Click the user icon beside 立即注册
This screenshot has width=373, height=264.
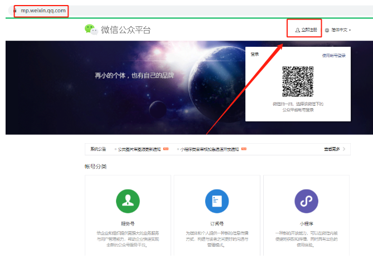[x=297, y=30]
